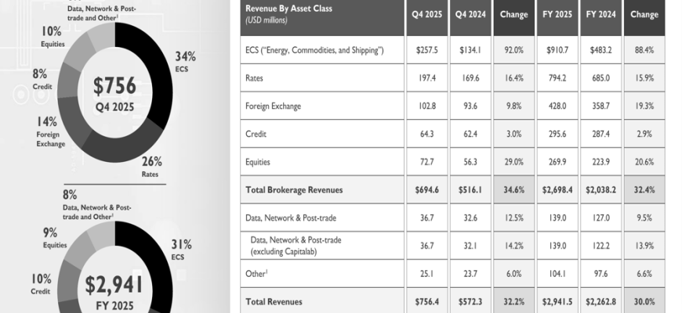Click the $756 center of the Q4 donut
Screen dimensions: 682x313
tap(114, 85)
